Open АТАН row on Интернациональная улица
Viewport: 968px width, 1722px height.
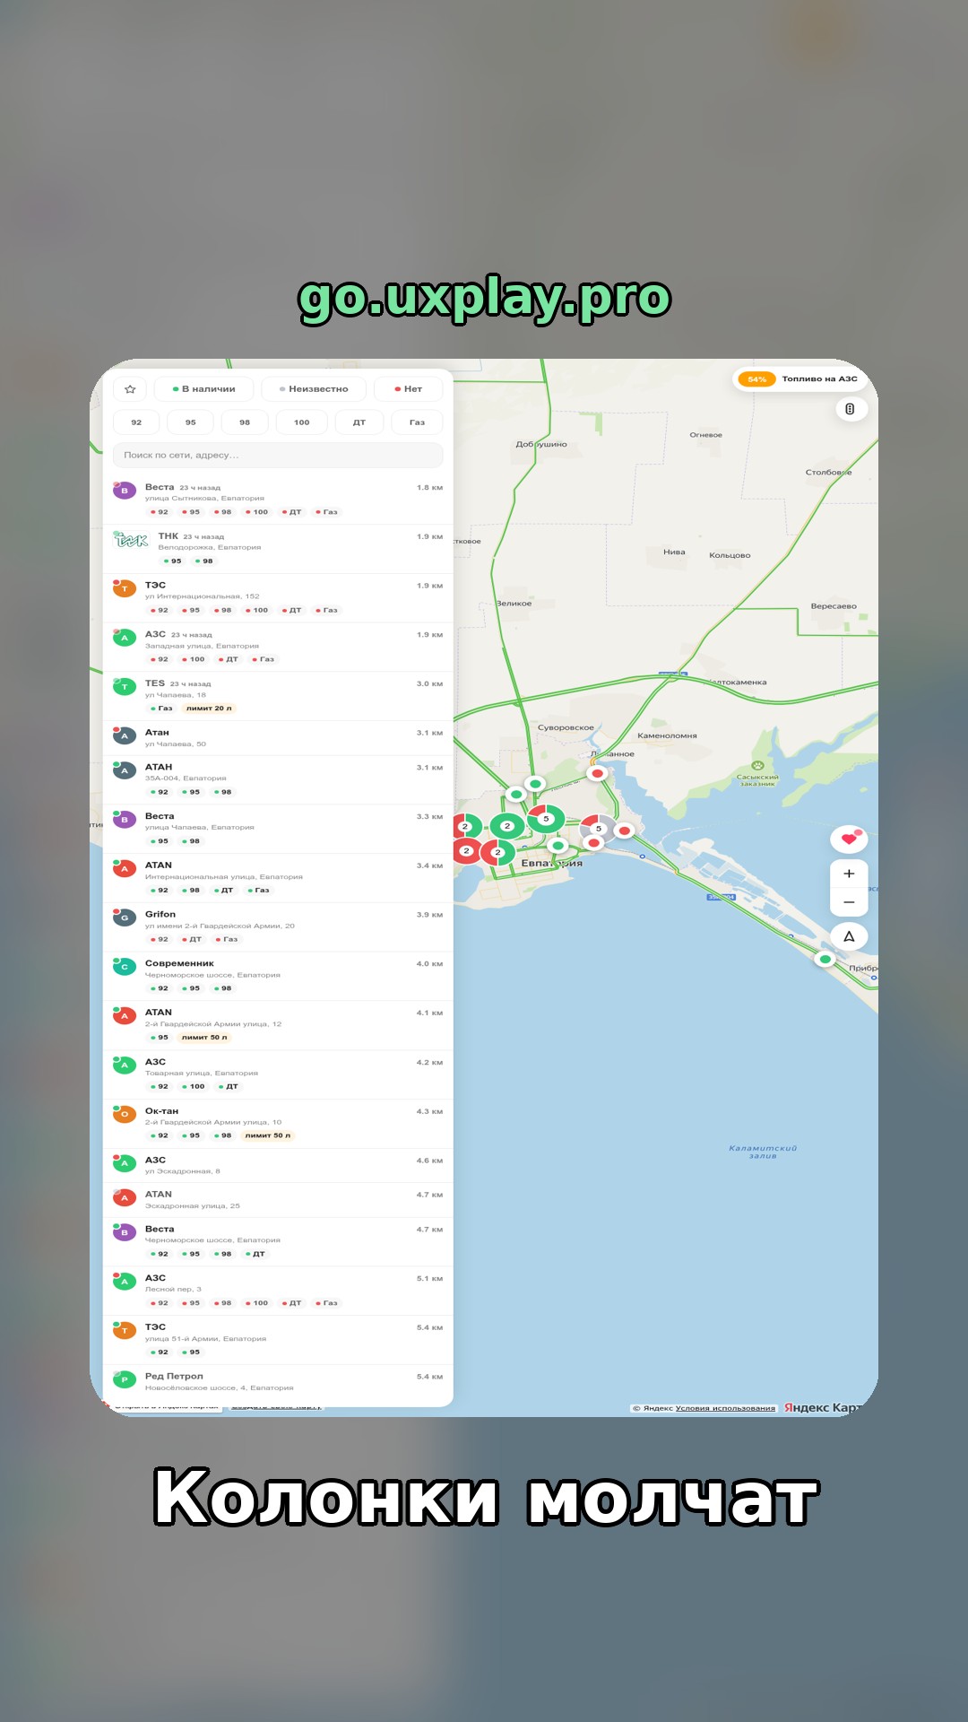(278, 878)
